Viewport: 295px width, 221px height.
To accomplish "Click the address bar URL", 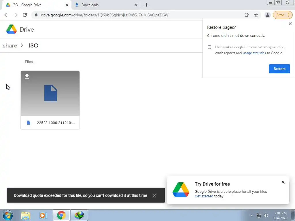I will [x=105, y=15].
